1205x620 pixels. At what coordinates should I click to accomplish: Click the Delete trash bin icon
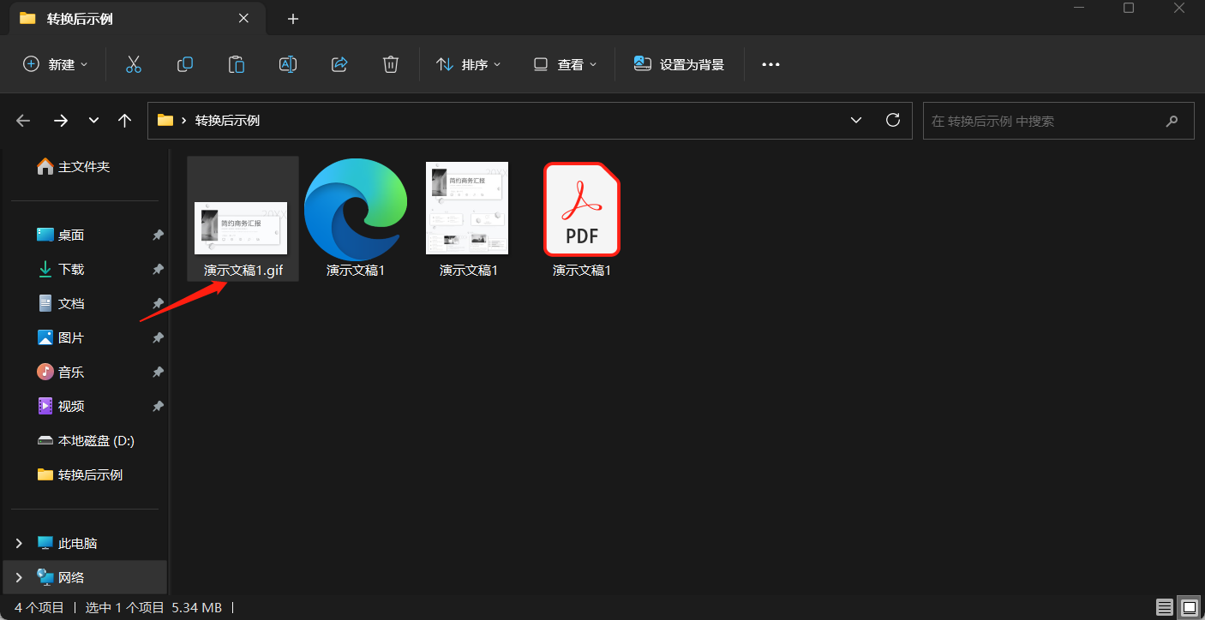[x=391, y=64]
